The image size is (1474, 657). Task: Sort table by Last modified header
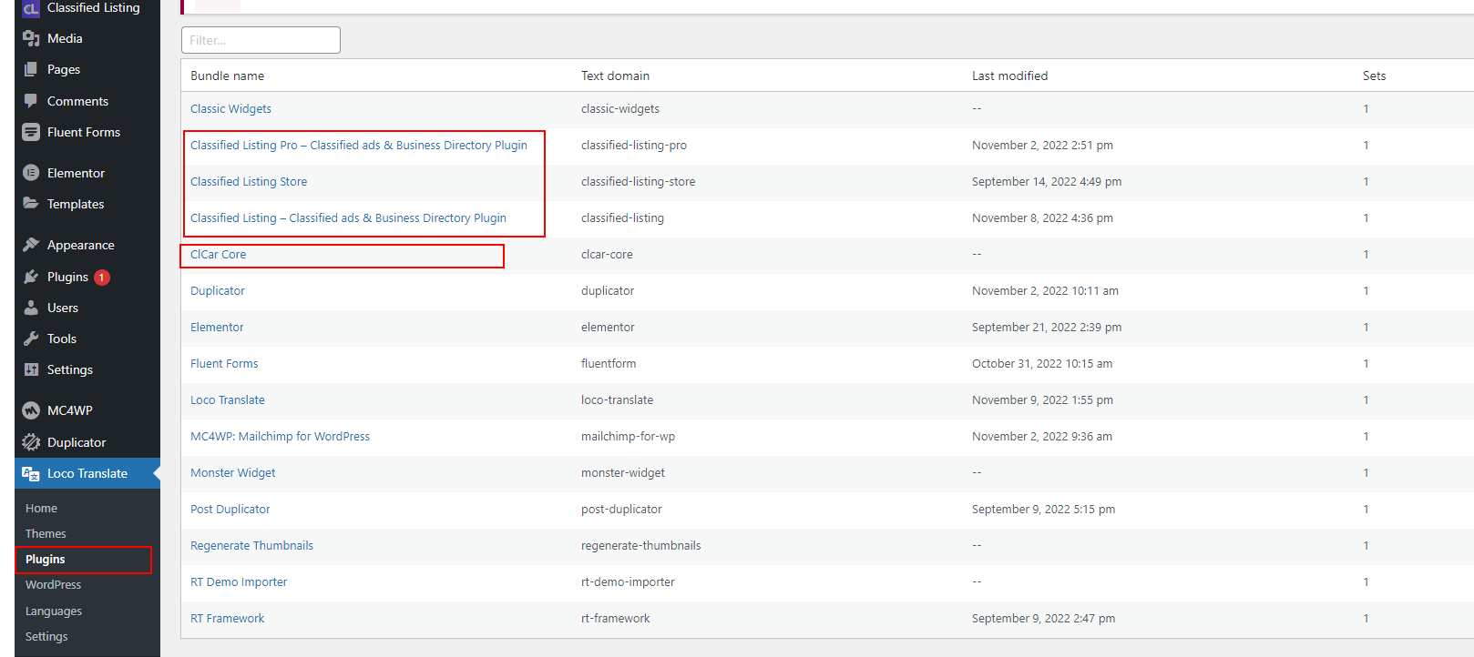click(1009, 76)
